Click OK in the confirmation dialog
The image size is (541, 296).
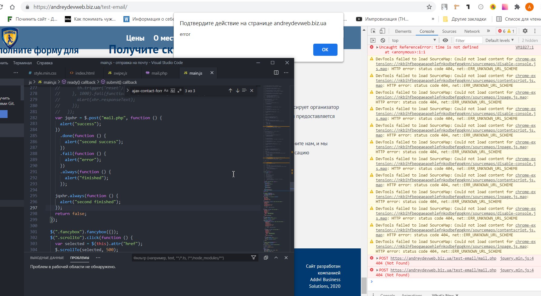325,50
